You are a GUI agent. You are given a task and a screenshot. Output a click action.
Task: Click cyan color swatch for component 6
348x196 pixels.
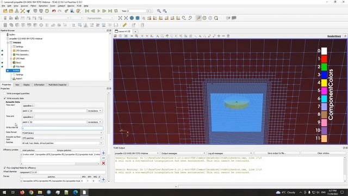point(324,99)
